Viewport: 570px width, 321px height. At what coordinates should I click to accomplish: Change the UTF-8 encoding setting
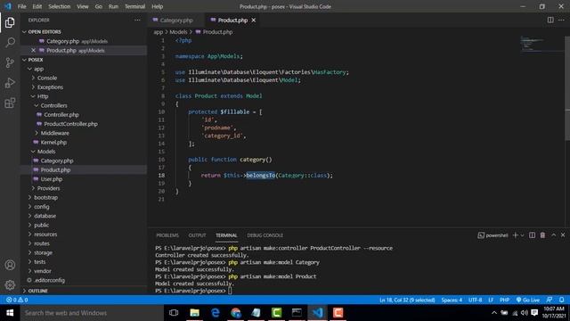pos(475,300)
